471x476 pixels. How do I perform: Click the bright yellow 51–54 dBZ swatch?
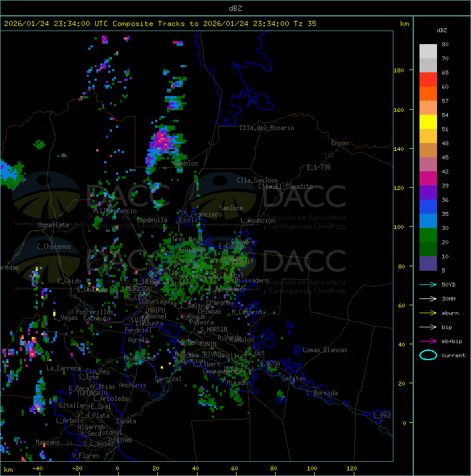pos(428,122)
